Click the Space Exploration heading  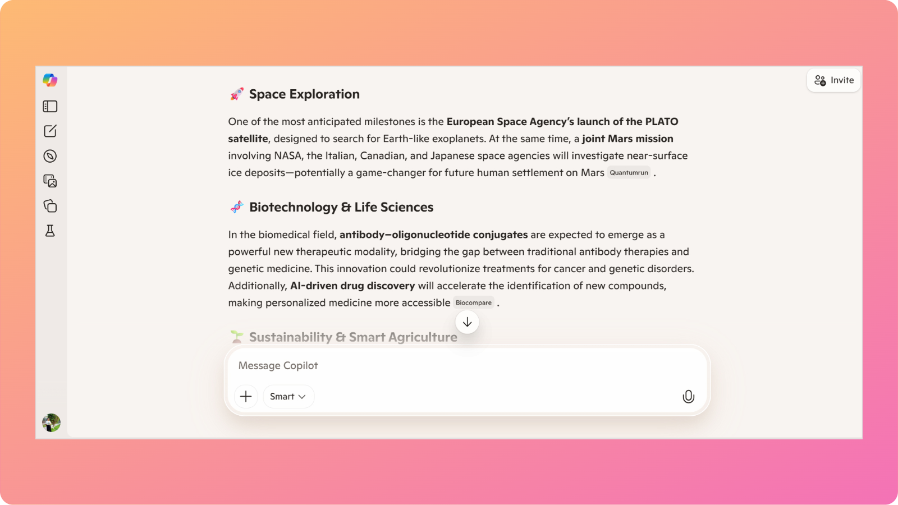304,94
